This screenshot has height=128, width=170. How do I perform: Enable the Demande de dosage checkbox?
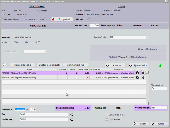click(x=107, y=115)
